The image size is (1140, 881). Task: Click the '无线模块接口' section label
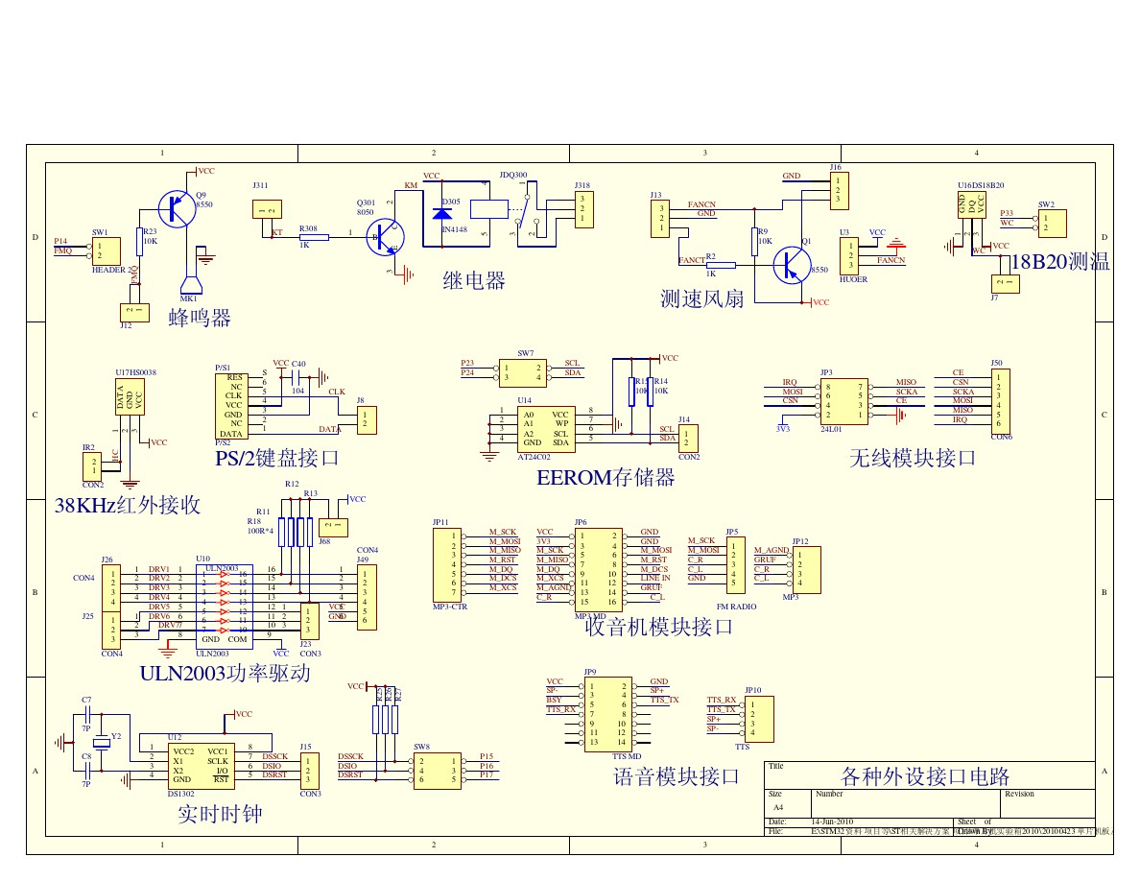(x=913, y=458)
